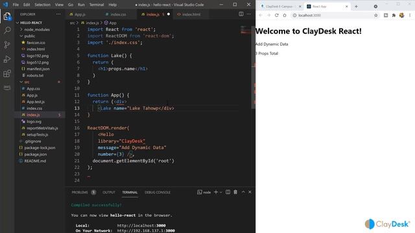Click the browser home icon
415x233 pixels.
click(285, 16)
